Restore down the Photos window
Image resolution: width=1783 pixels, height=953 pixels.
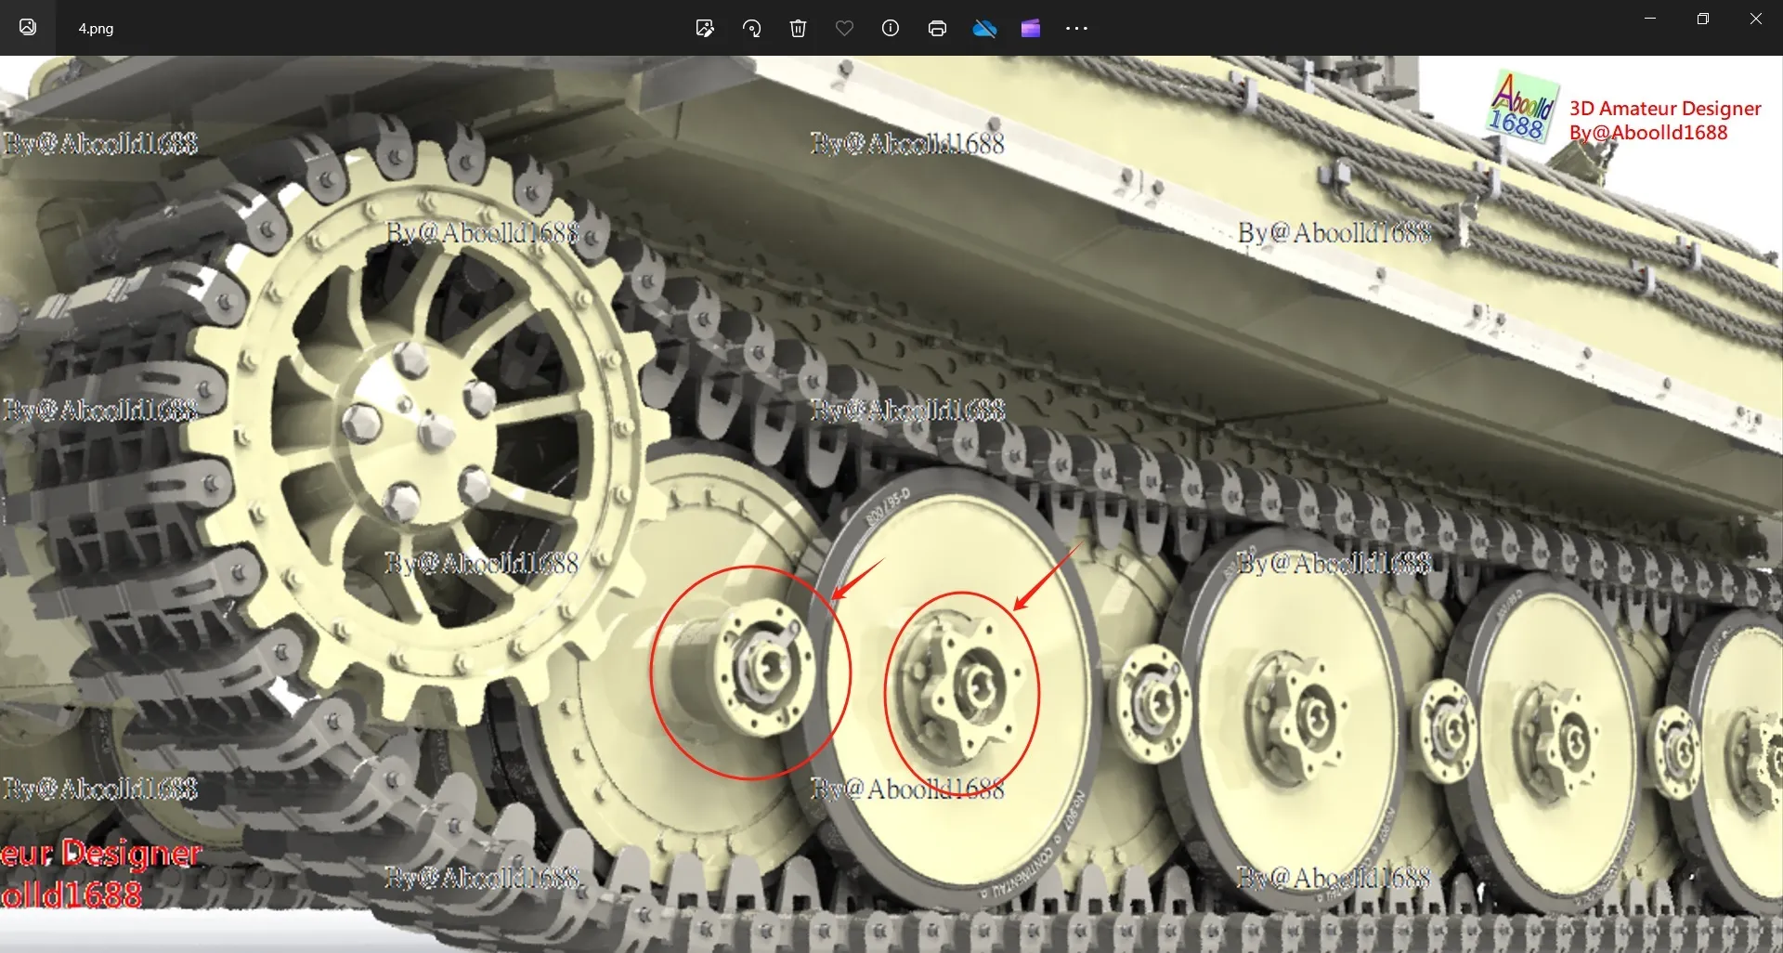1703,19
